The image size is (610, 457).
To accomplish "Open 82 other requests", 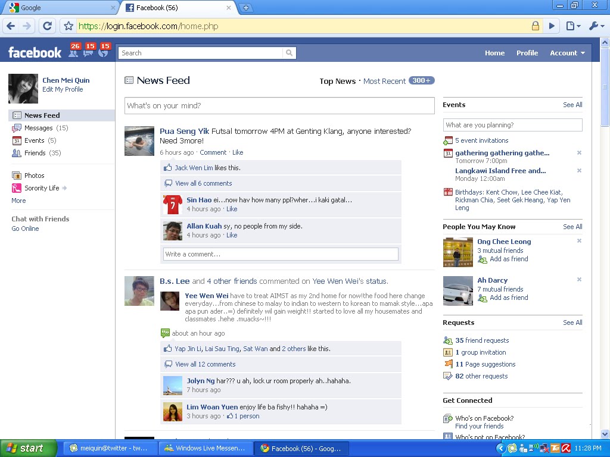I will click(481, 376).
